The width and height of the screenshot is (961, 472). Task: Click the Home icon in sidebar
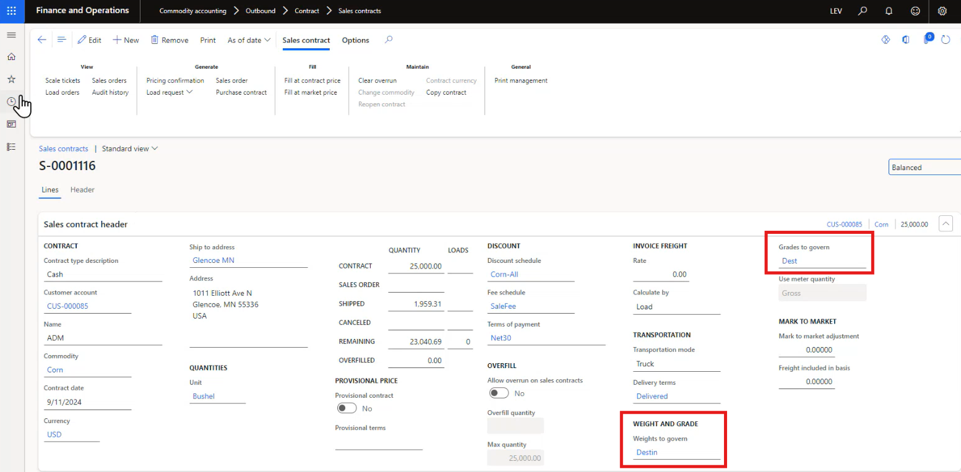11,57
